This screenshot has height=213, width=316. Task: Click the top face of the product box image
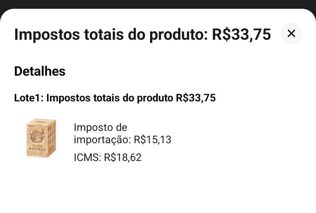point(43,121)
